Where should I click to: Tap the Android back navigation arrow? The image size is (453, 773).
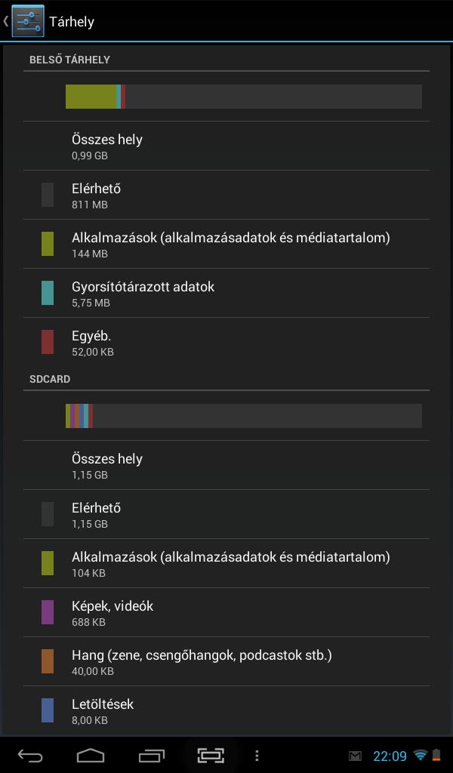[30, 756]
